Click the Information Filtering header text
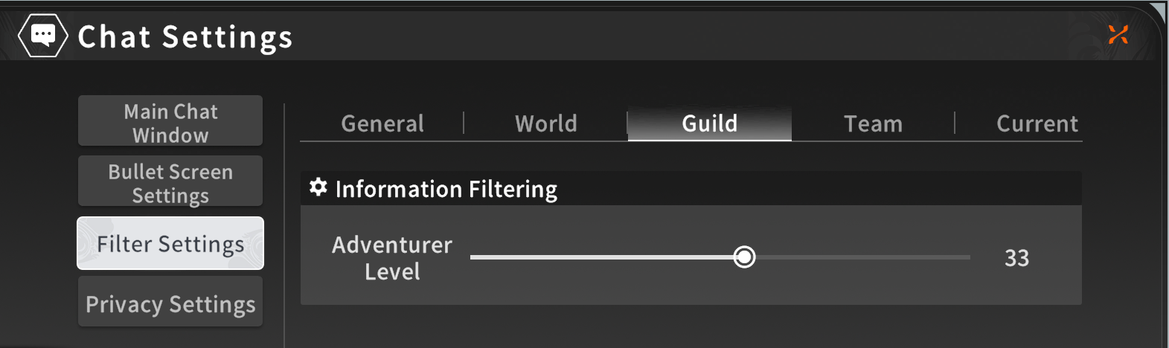1169x348 pixels. click(446, 189)
